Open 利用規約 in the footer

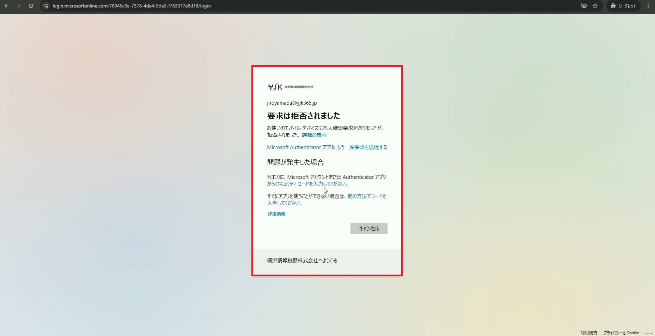pos(588,333)
